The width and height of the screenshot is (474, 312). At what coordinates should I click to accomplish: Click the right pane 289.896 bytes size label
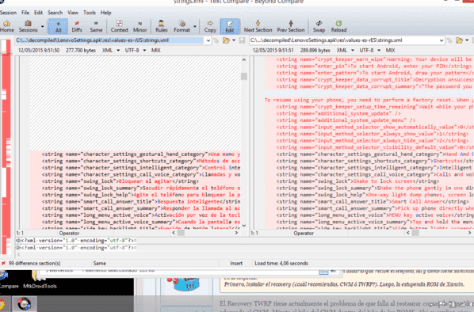click(x=315, y=51)
